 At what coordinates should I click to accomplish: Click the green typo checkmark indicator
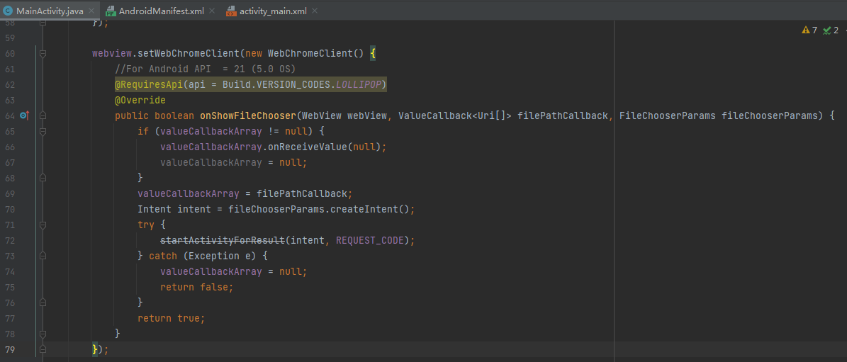(826, 30)
